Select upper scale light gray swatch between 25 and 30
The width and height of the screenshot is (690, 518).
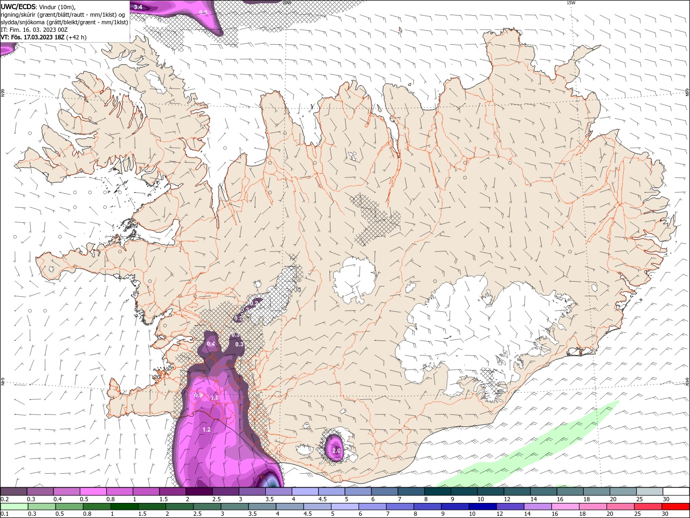point(650,492)
